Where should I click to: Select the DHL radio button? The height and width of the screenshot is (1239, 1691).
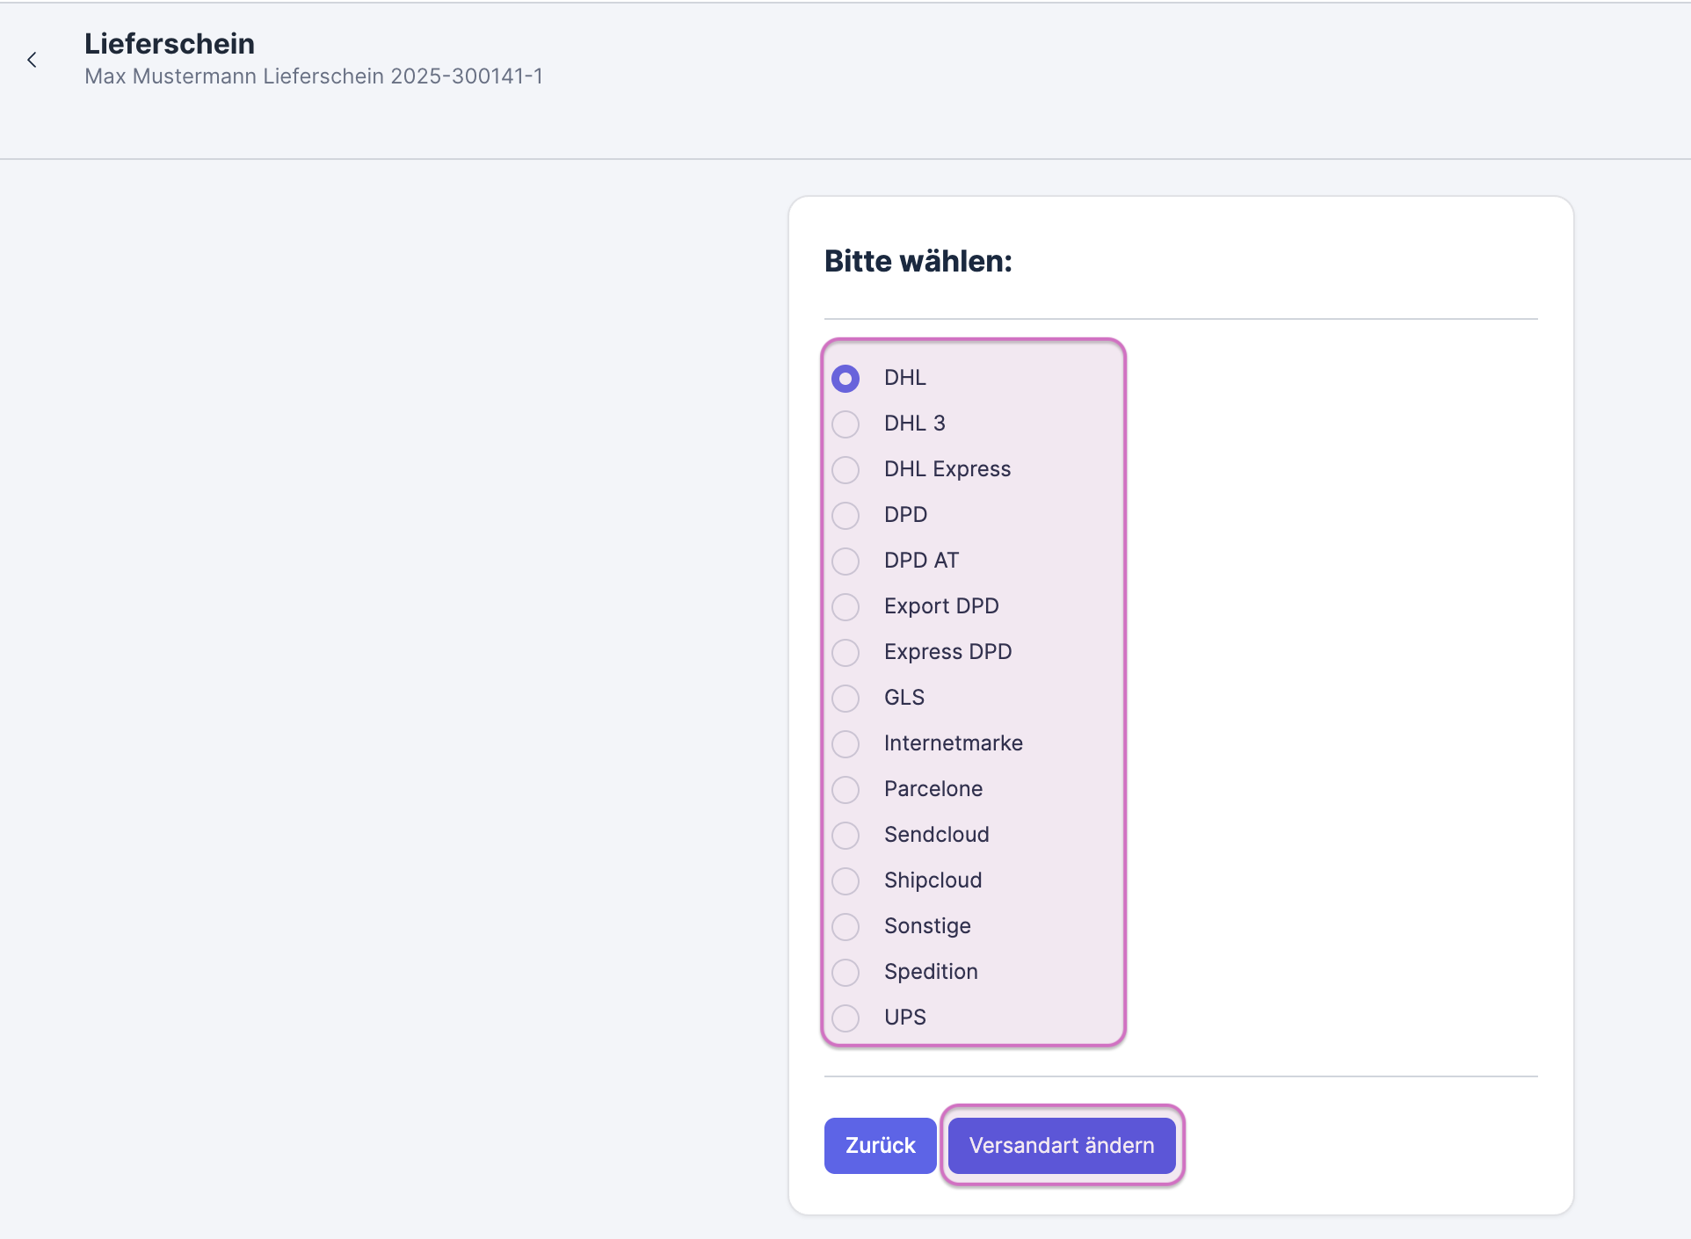click(x=845, y=379)
